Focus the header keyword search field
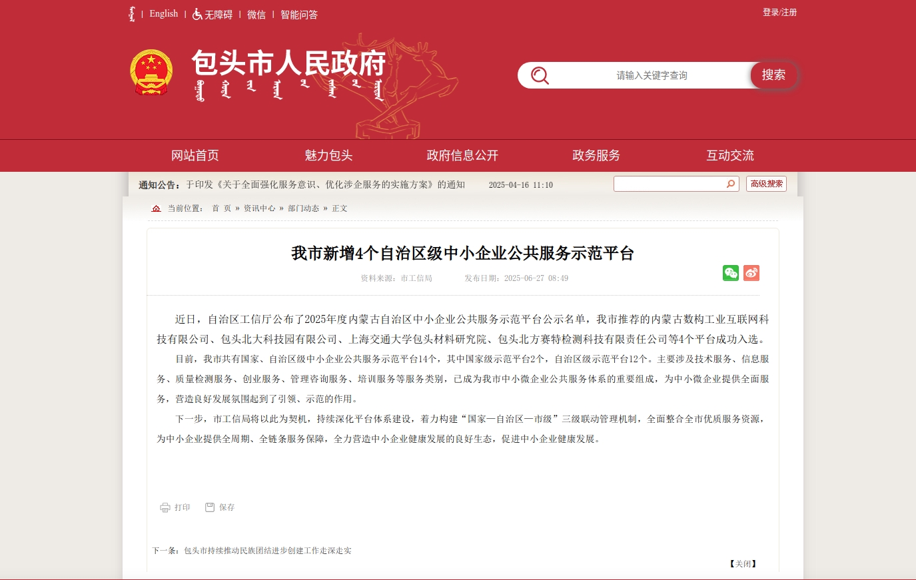 pos(651,75)
